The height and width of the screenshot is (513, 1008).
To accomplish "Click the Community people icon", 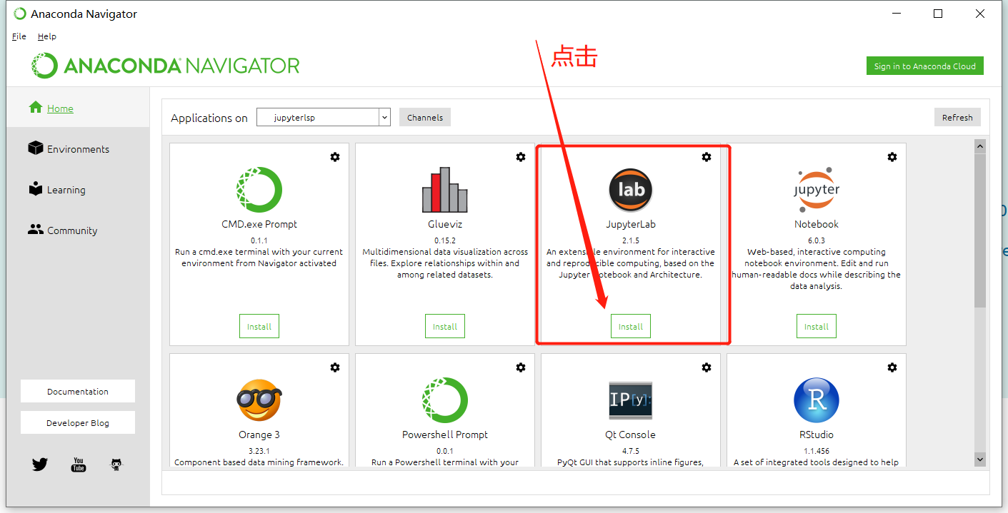I will pyautogui.click(x=36, y=230).
